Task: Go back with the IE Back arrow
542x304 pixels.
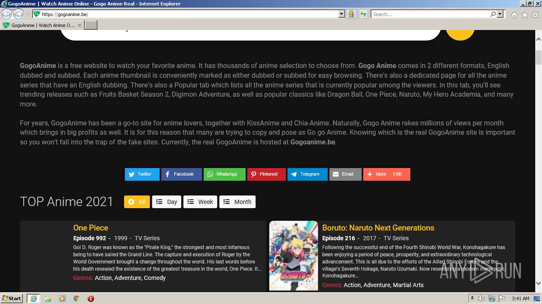Action: tap(7, 14)
